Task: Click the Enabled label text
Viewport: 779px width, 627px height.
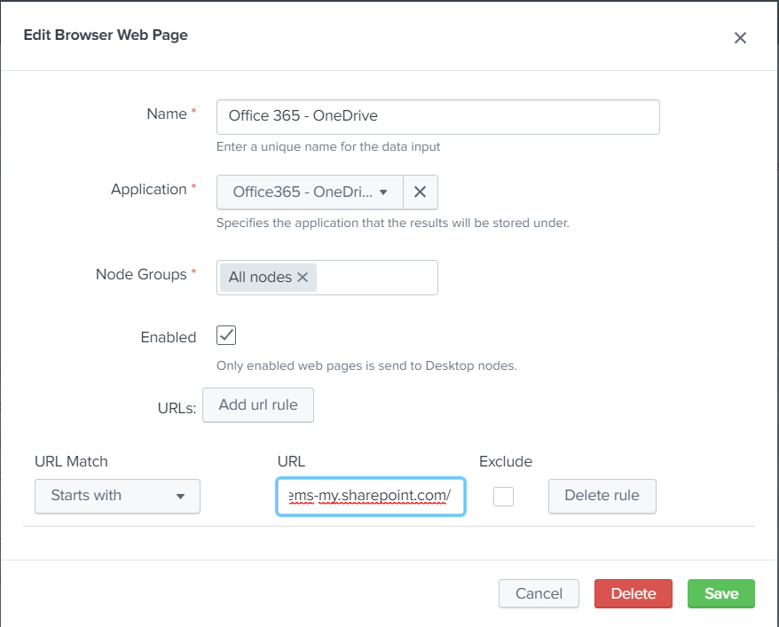Action: (x=169, y=337)
